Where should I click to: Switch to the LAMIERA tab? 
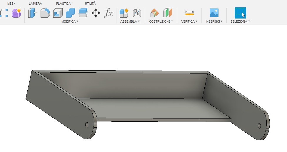click(x=35, y=4)
